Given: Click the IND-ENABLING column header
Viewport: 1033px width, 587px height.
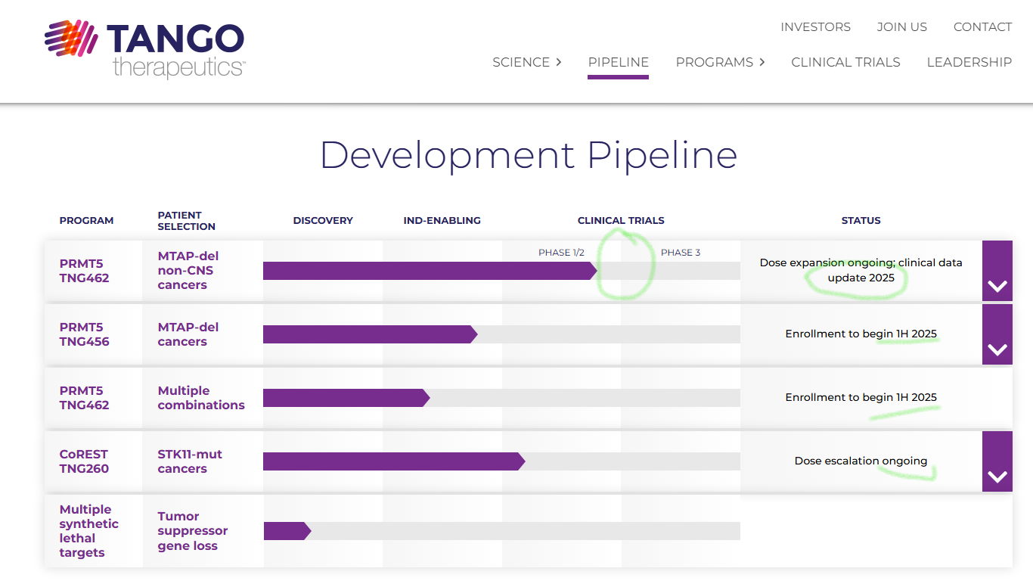Looking at the screenshot, I should click(x=442, y=221).
